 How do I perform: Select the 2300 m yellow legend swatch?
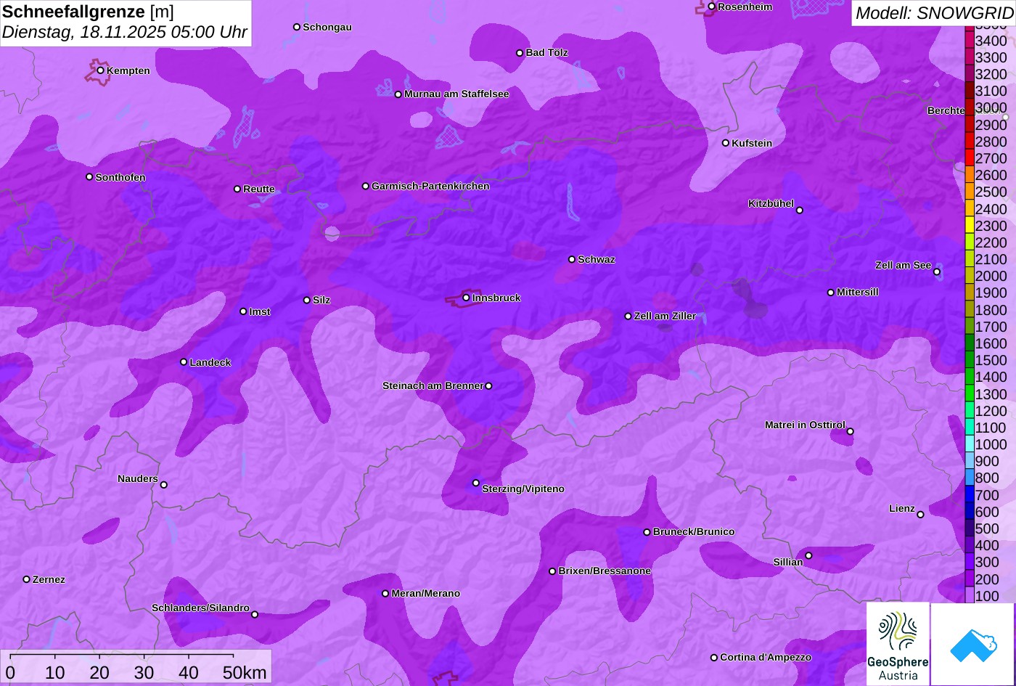pyautogui.click(x=970, y=226)
